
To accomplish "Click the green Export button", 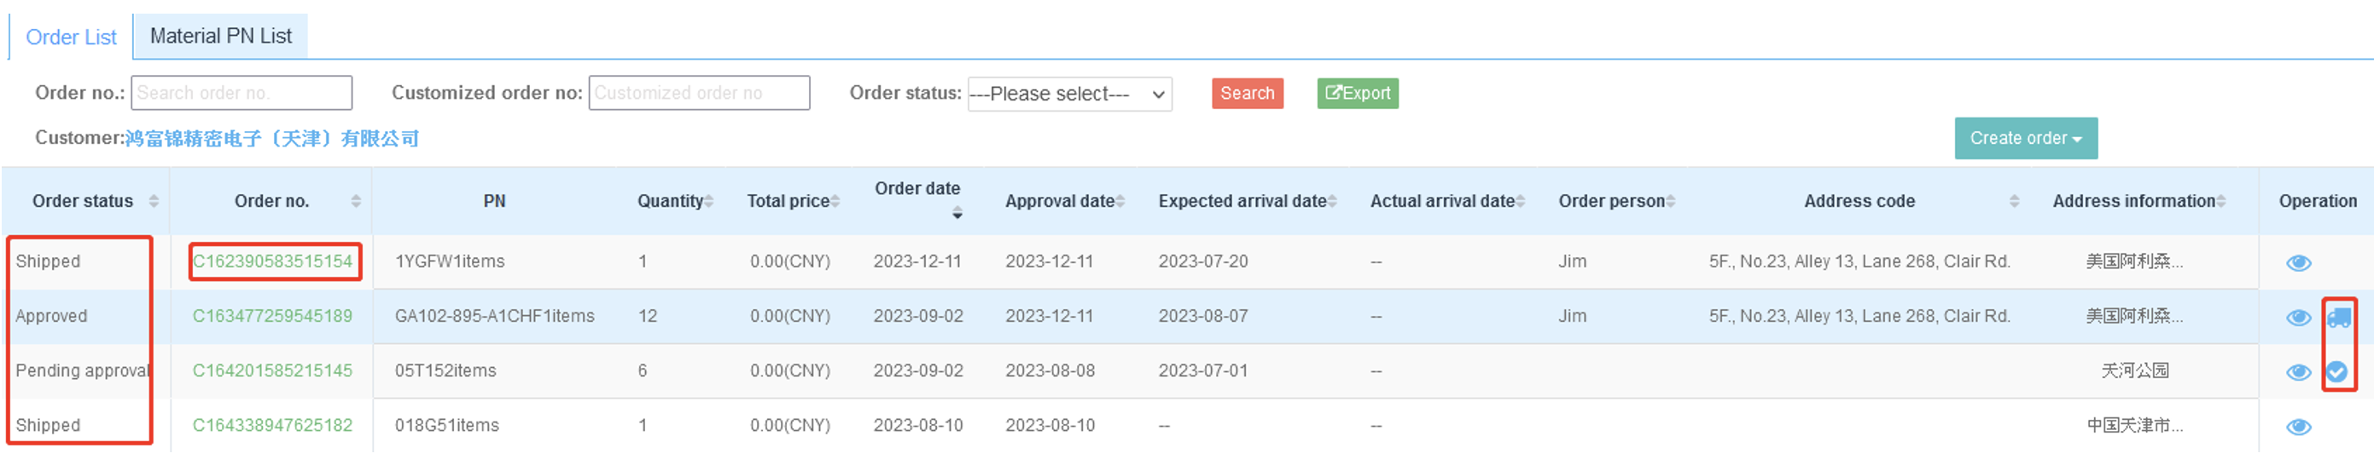I will [1358, 93].
